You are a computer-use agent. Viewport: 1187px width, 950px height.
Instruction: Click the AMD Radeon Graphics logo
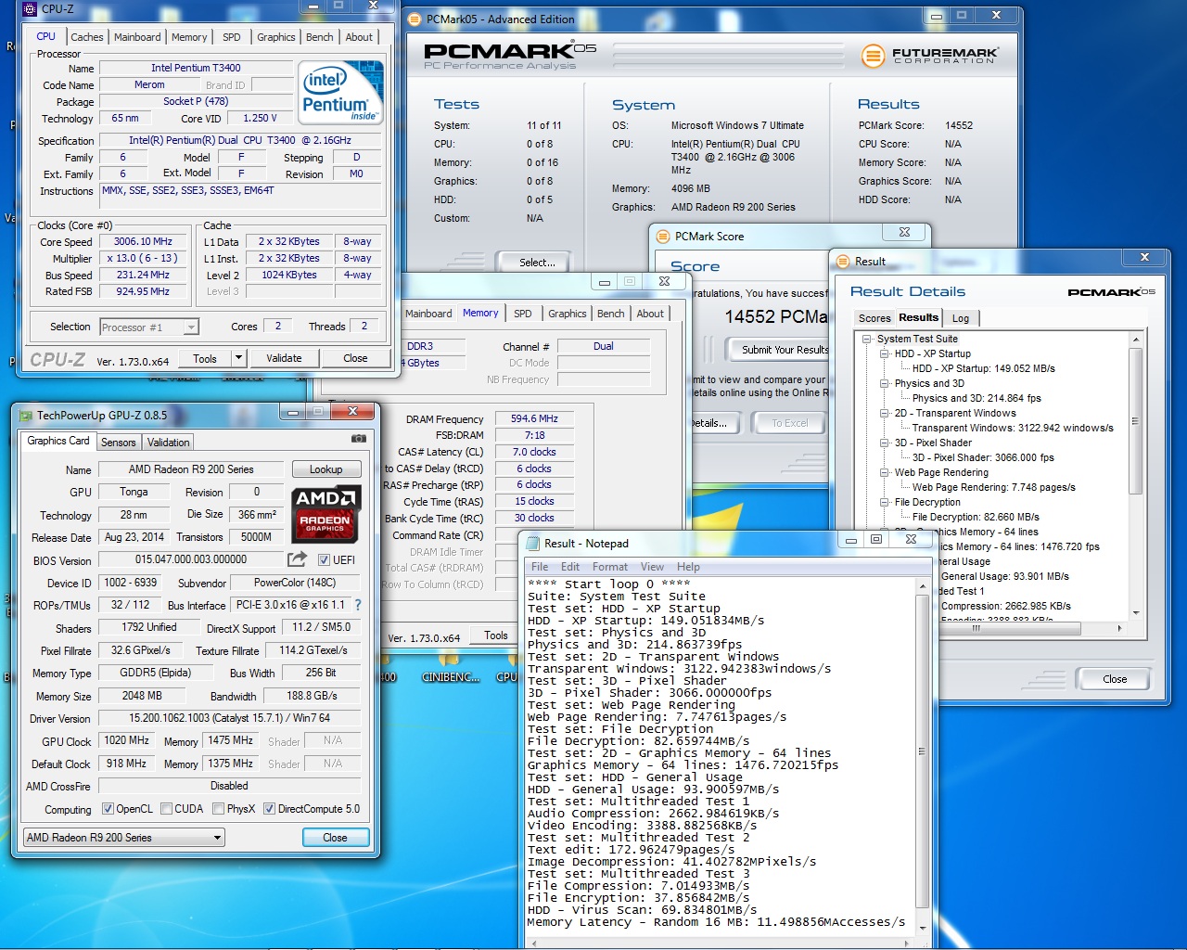pos(325,513)
